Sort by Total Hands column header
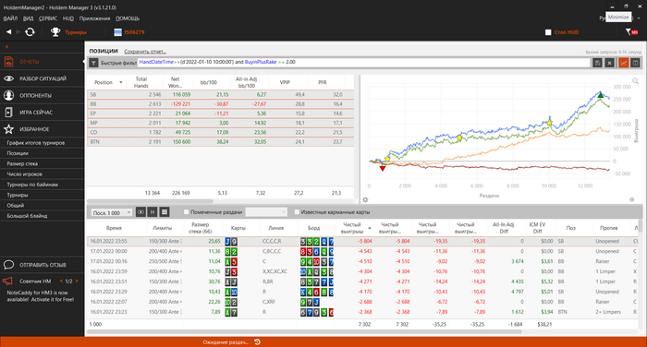Screen dimensions: 647x347 point(141,82)
